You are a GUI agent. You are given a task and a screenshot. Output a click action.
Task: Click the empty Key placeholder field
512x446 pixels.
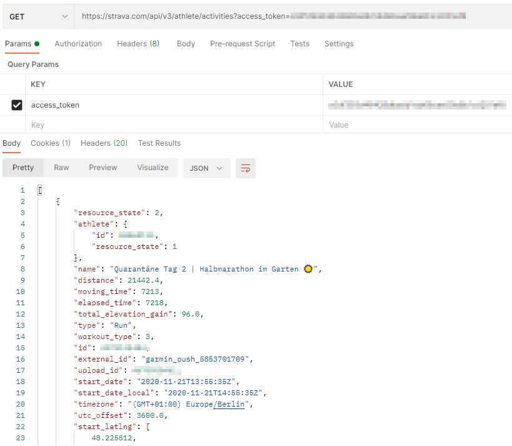point(174,125)
